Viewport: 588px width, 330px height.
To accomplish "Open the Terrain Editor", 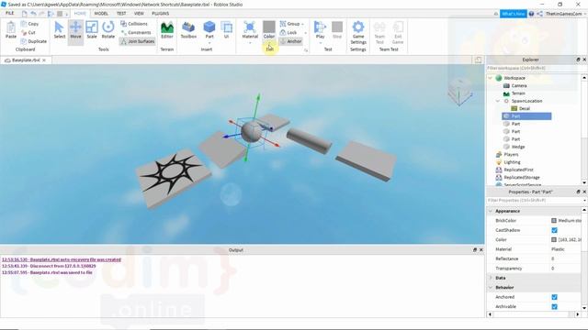I will pyautogui.click(x=167, y=30).
